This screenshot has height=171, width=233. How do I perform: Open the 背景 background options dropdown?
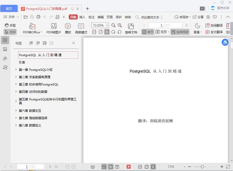click(197, 32)
